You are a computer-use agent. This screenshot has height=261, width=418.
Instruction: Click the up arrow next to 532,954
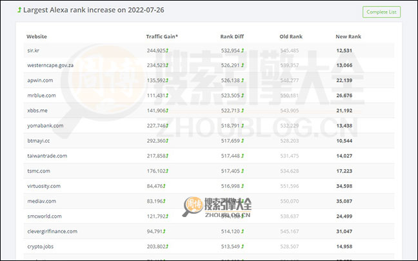click(243, 50)
